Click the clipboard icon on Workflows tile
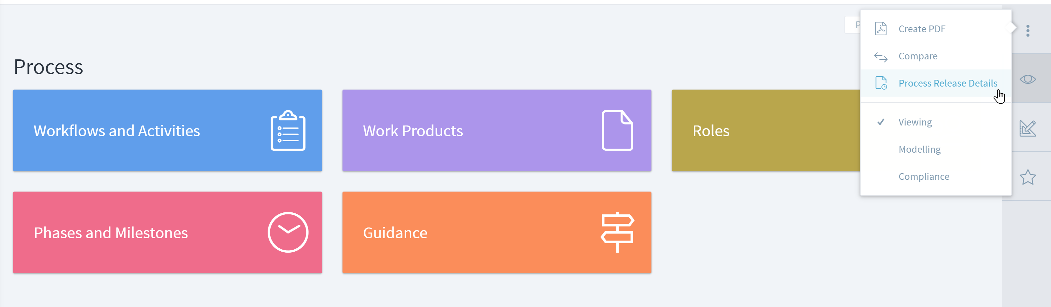Viewport: 1051px width, 307px height. [x=288, y=131]
